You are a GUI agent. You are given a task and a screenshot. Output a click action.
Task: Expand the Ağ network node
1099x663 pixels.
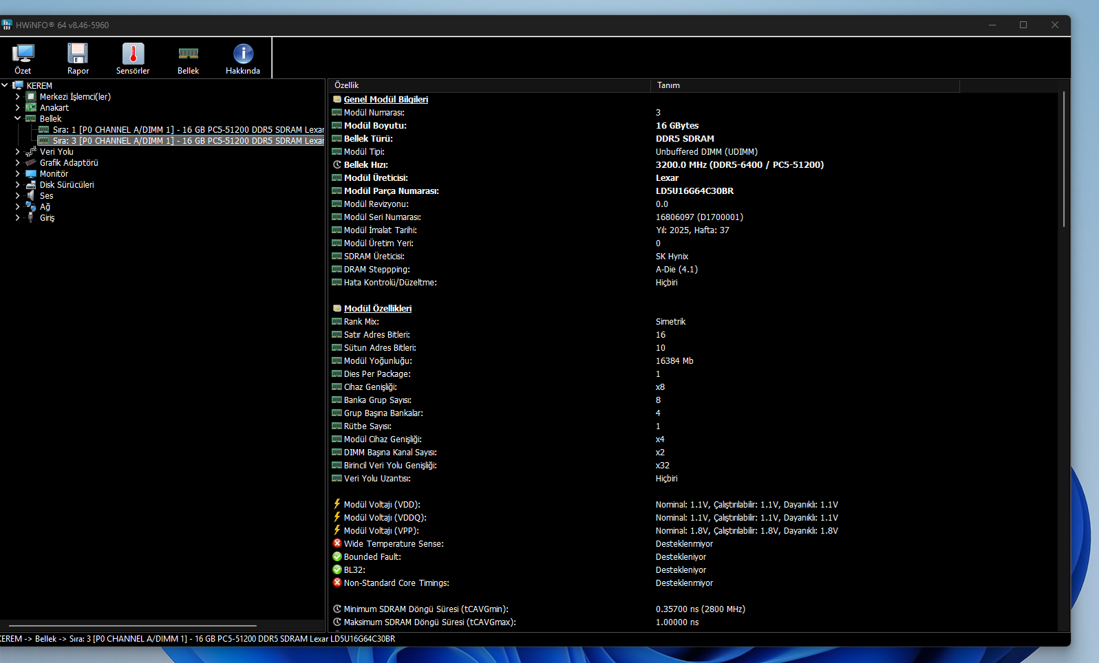[x=17, y=206]
